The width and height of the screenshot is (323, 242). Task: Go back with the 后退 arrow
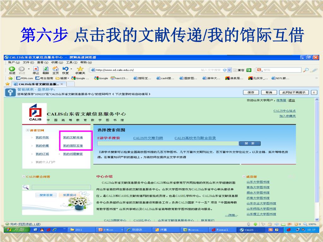pos(12,69)
